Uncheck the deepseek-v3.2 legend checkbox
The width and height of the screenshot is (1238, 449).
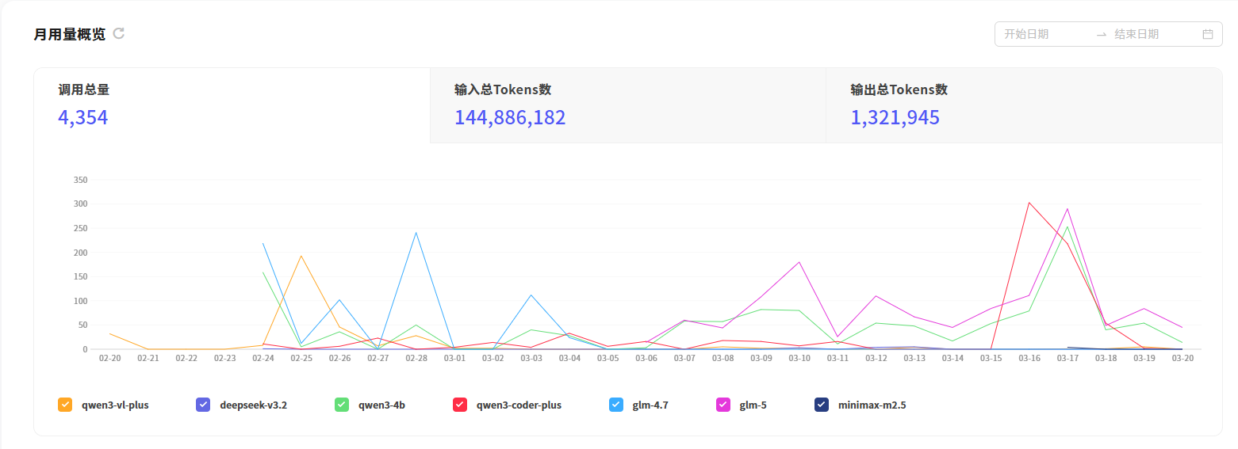pyautogui.click(x=203, y=405)
